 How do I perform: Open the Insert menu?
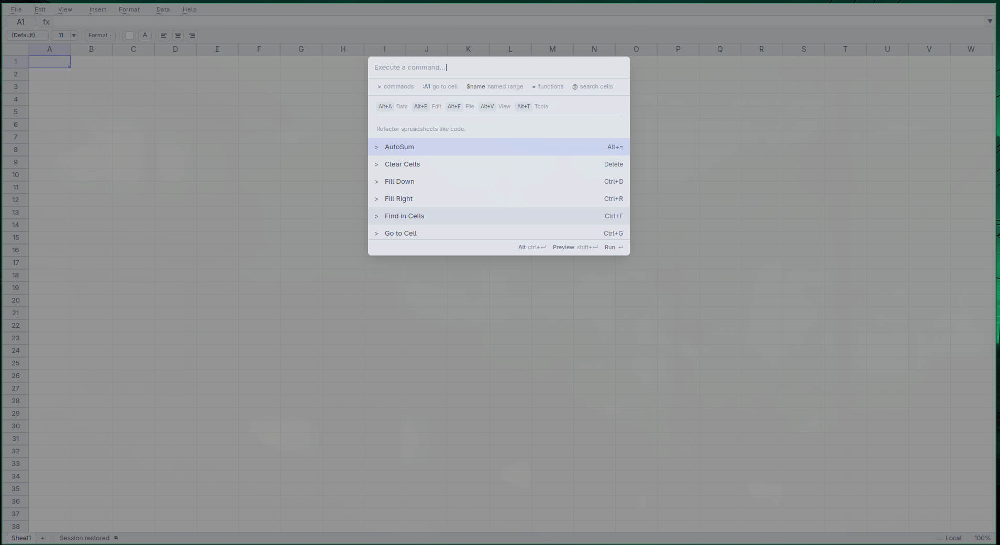coord(97,9)
